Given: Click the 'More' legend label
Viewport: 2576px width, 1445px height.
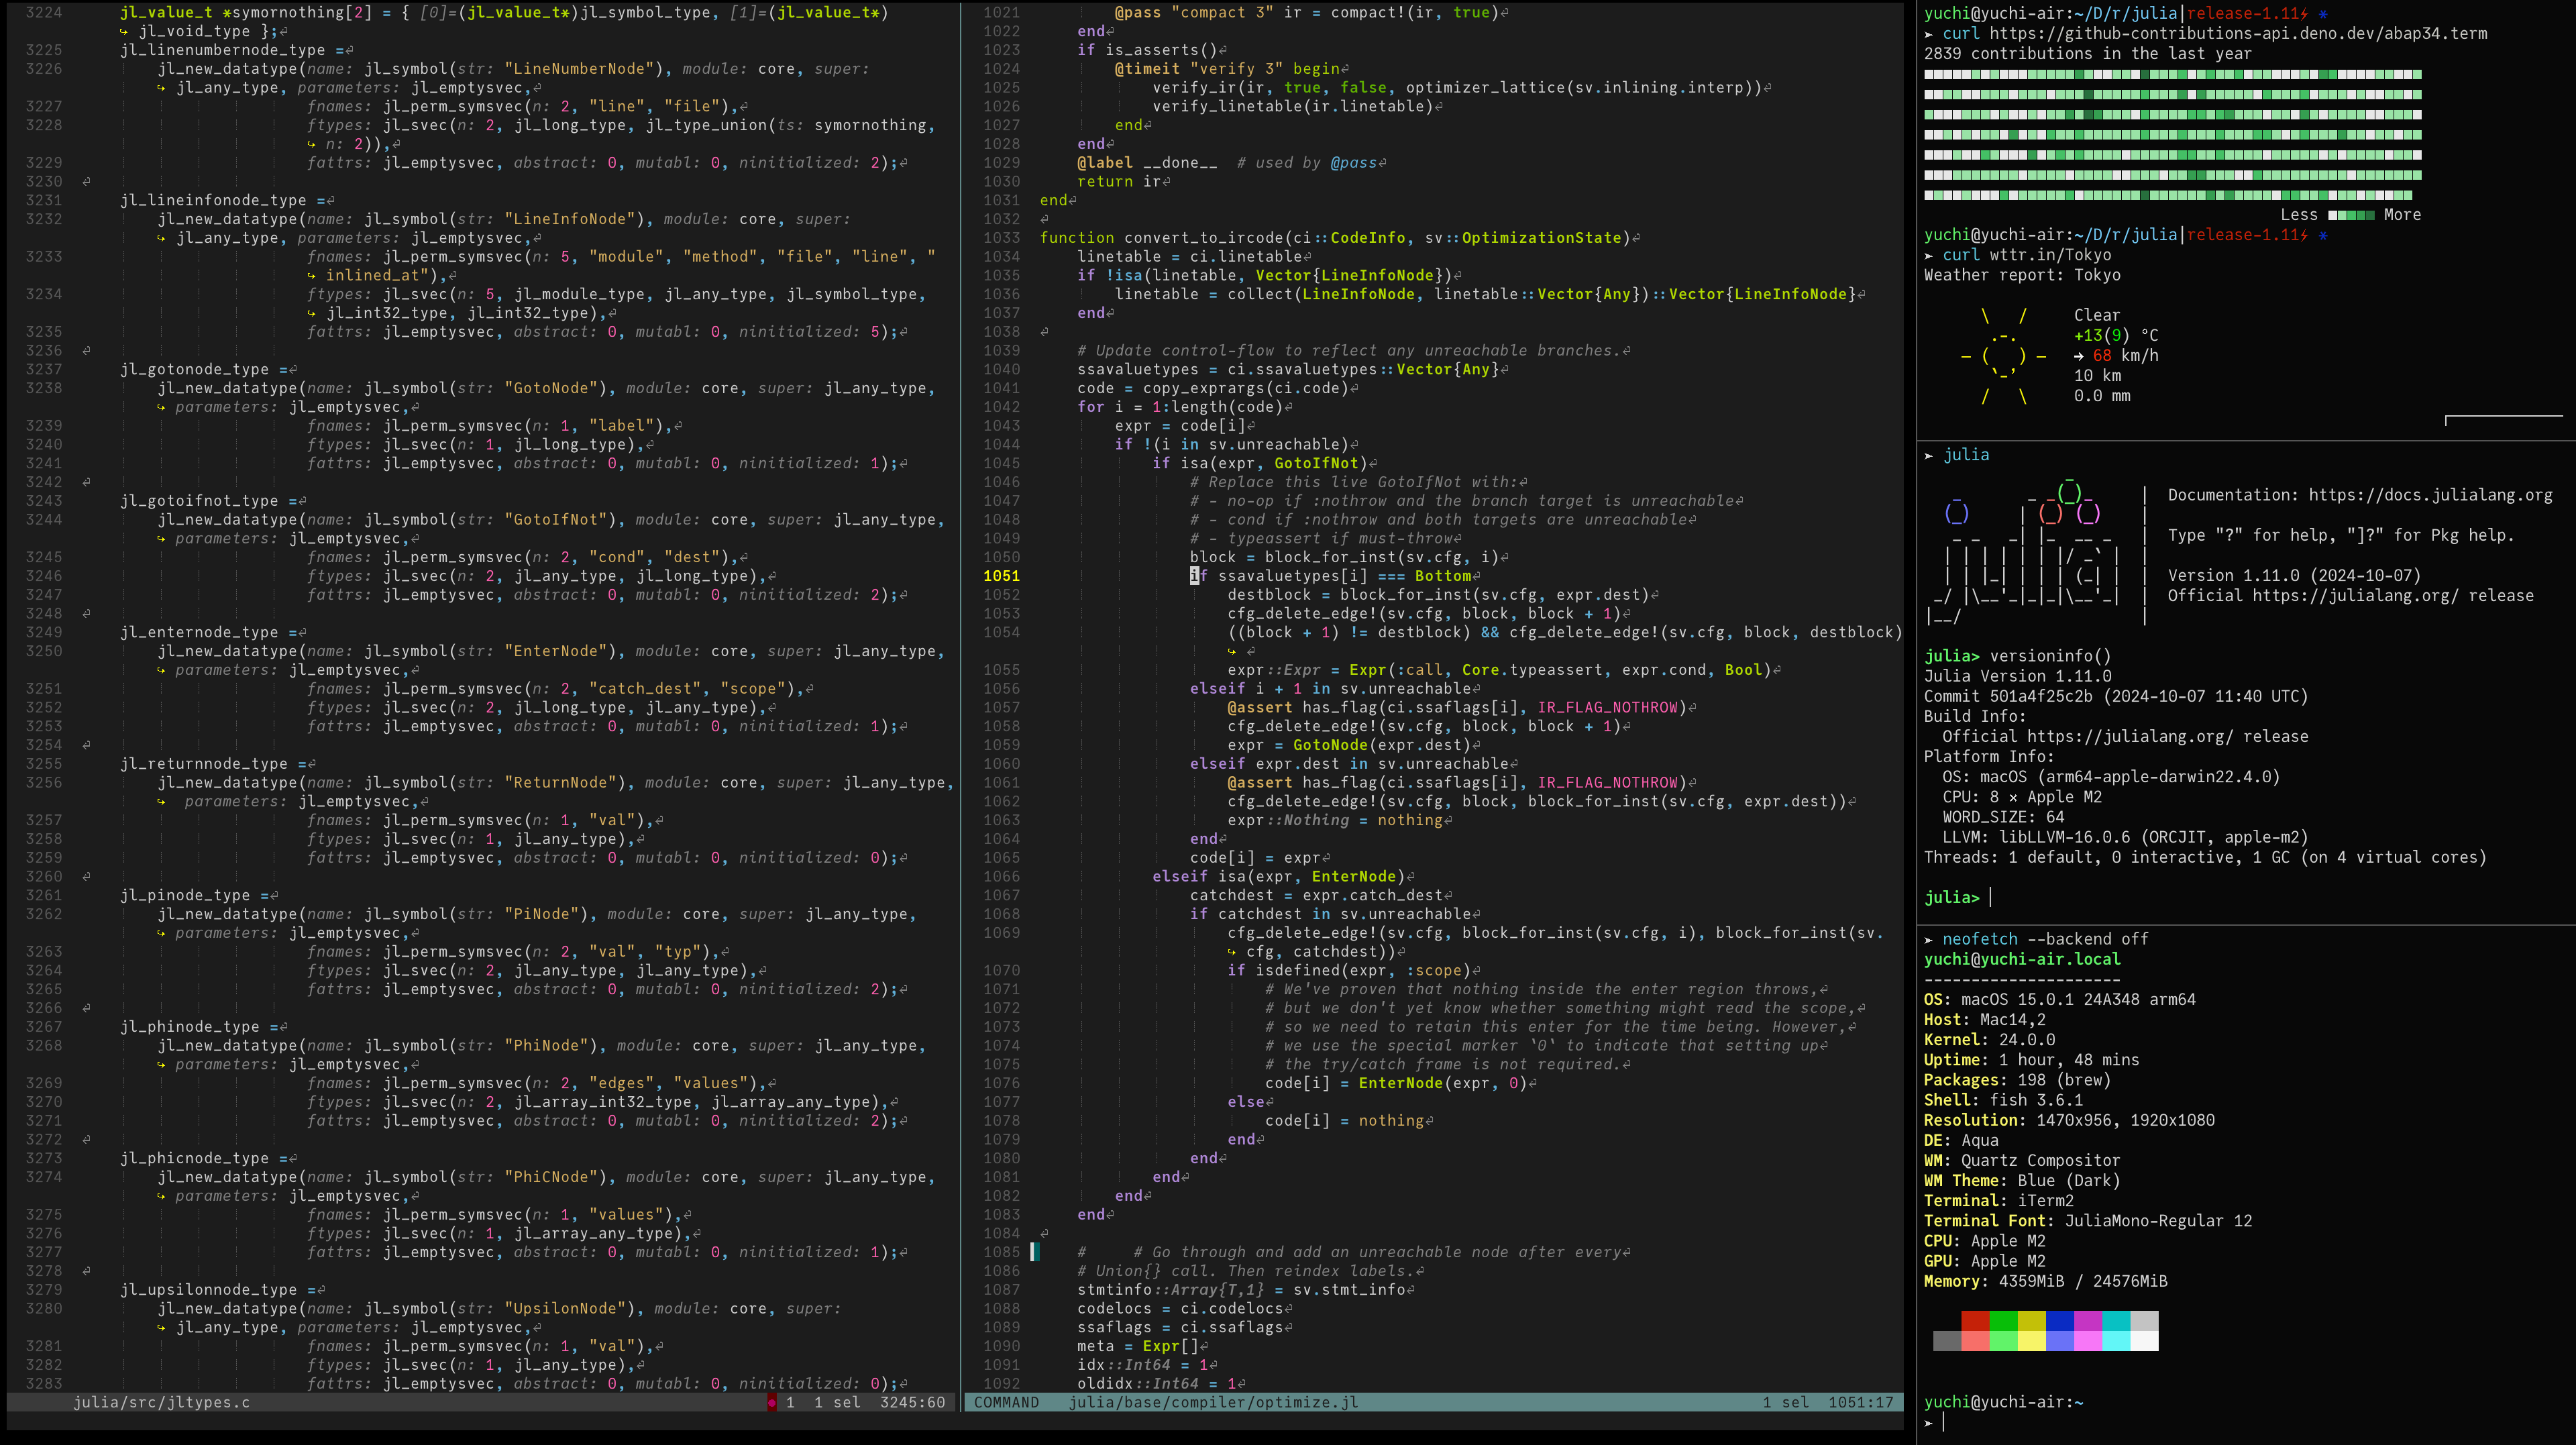Looking at the screenshot, I should [2402, 215].
